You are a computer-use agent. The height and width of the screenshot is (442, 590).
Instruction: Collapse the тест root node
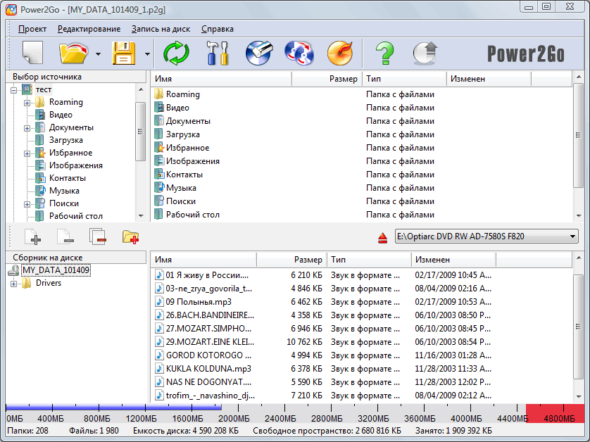point(14,90)
